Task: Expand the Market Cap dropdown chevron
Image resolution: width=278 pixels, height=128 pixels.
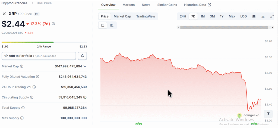Action: pos(85,66)
